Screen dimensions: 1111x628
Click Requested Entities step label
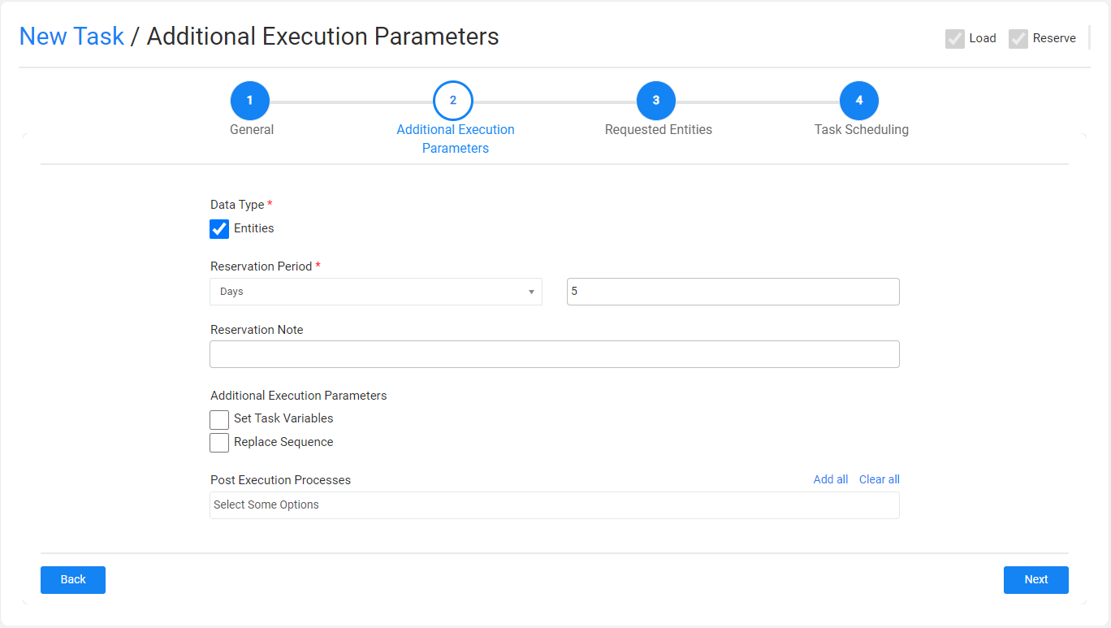click(659, 130)
